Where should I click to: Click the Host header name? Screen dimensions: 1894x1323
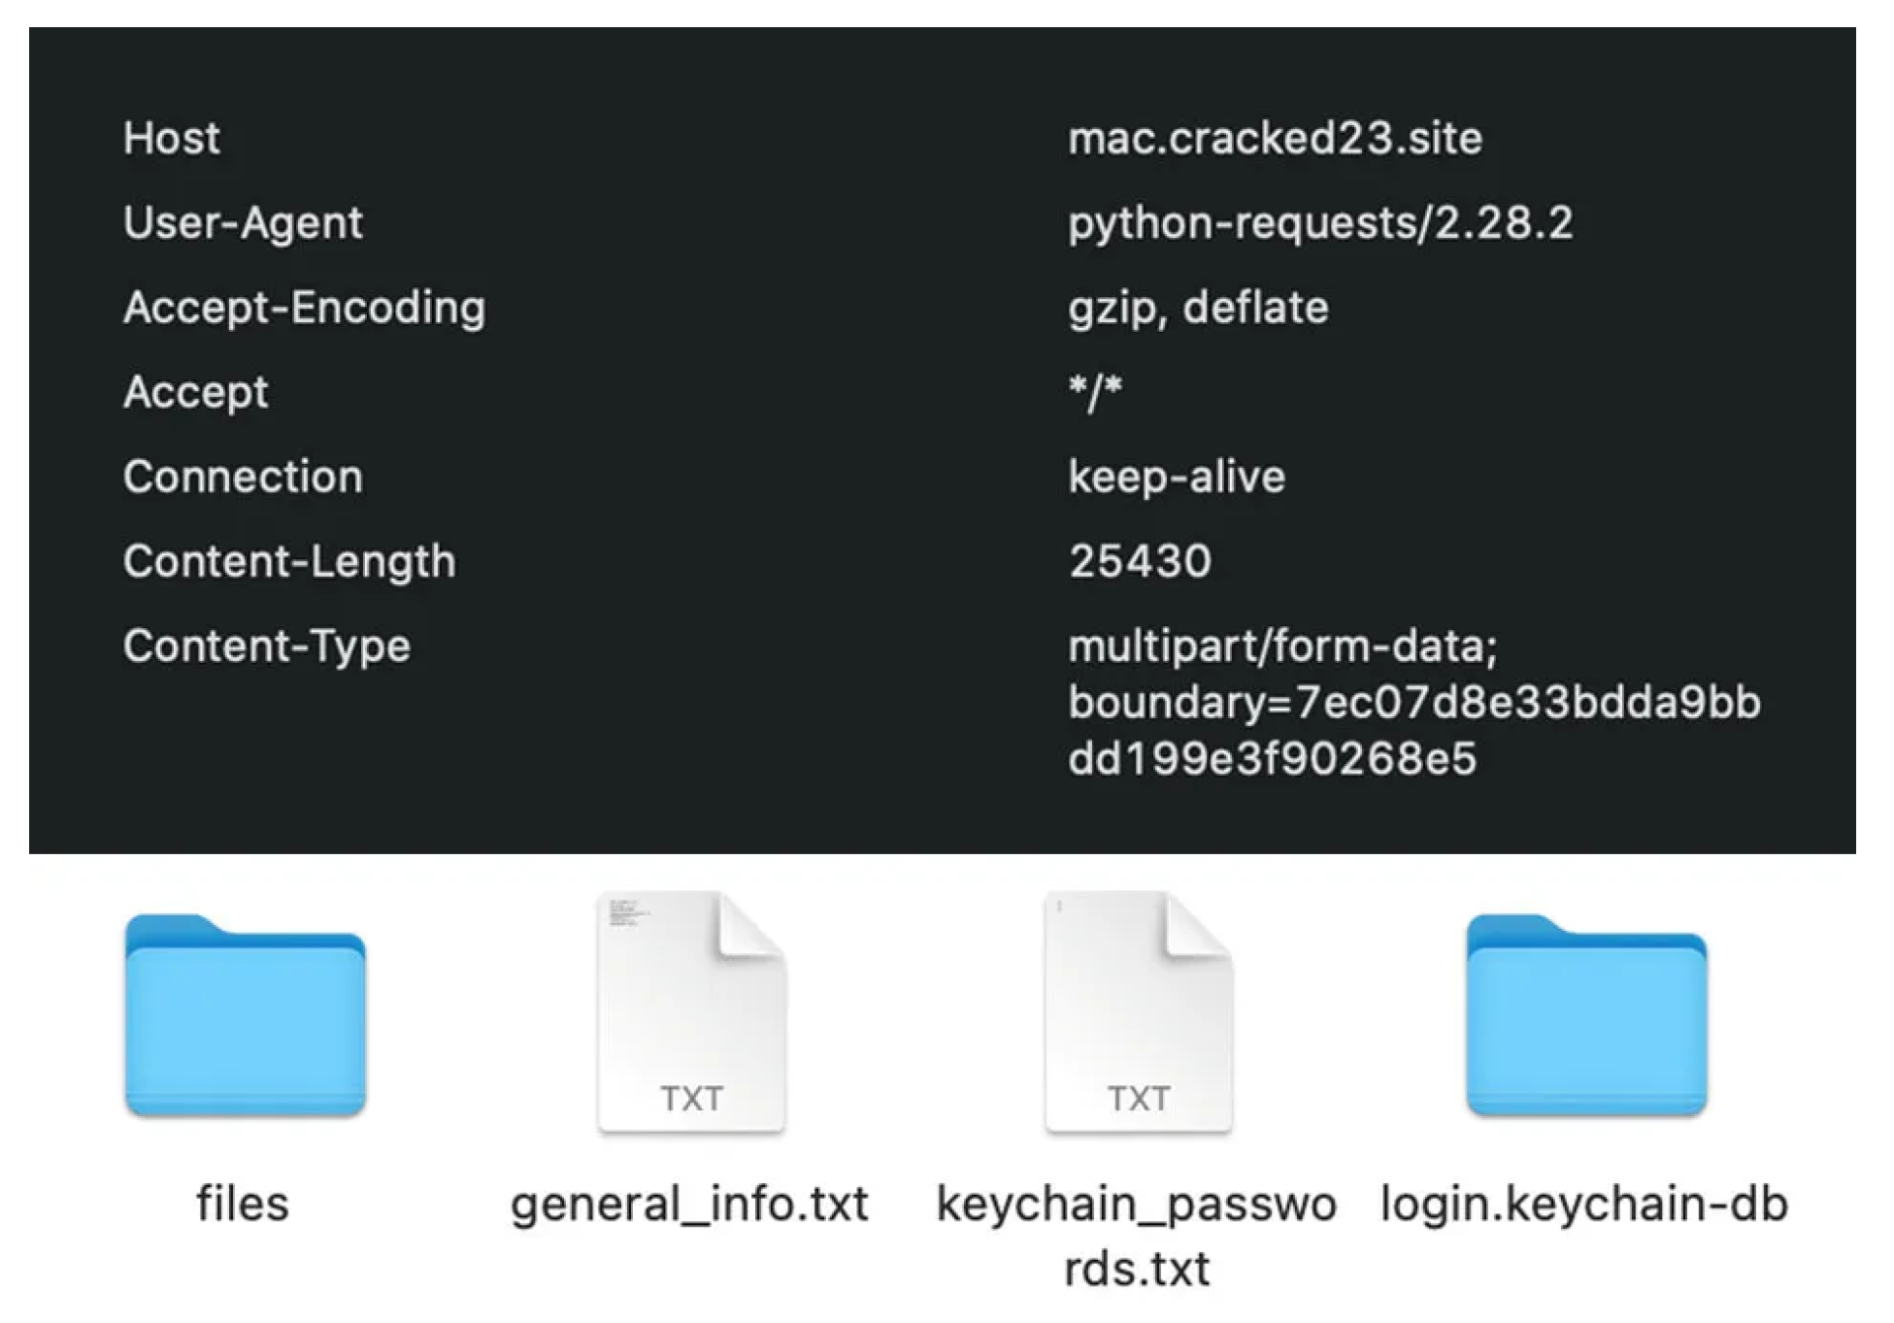pyautogui.click(x=172, y=139)
